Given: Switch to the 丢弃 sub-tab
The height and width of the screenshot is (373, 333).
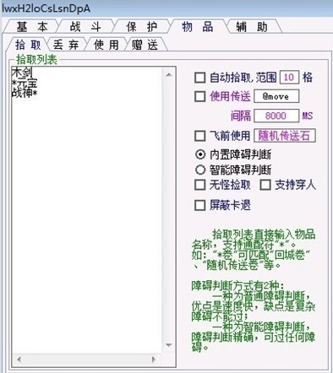Looking at the screenshot, I should 66,45.
